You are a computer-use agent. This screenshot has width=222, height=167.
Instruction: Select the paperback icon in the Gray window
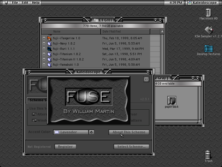click(172, 100)
